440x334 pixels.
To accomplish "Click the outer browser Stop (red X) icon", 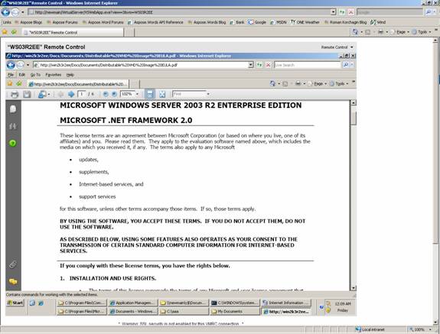I will 350,12.
